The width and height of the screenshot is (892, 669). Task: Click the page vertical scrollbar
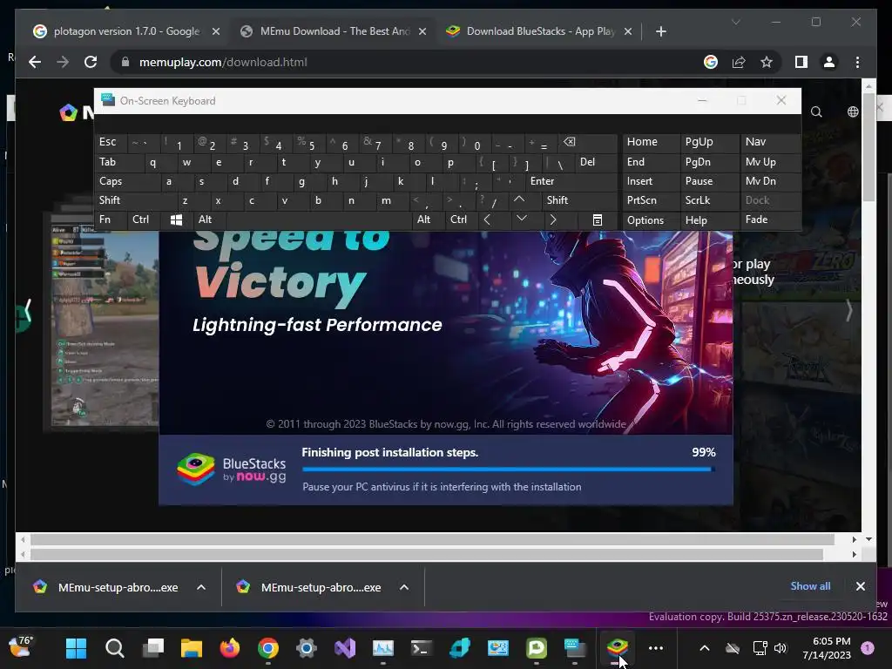click(868, 147)
